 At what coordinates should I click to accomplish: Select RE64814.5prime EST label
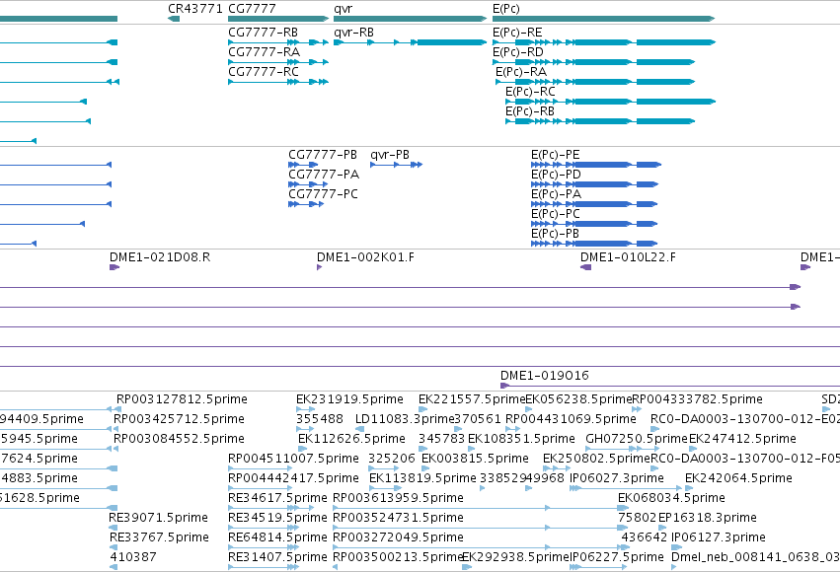pos(277,537)
